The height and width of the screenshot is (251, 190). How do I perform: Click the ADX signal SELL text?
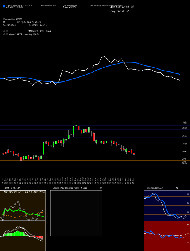[x=21, y=34]
